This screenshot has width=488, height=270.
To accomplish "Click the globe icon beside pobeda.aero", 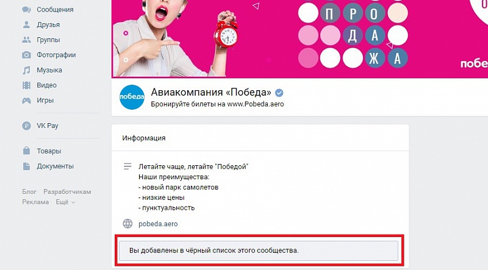I will [x=127, y=224].
